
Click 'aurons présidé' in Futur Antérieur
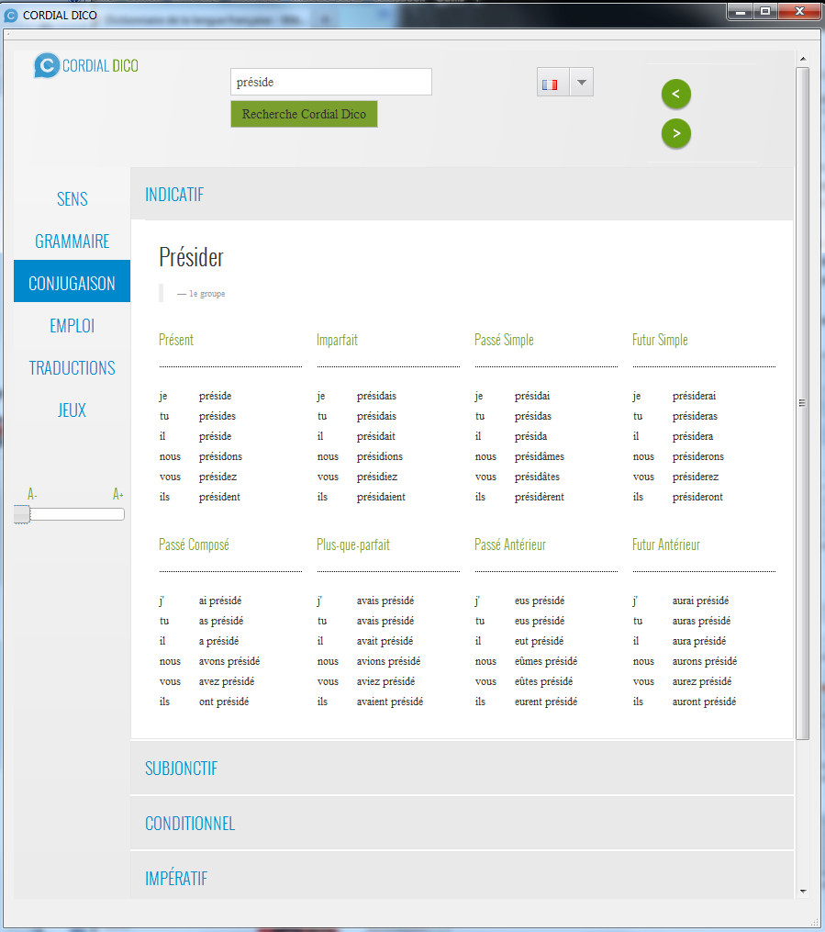click(705, 661)
